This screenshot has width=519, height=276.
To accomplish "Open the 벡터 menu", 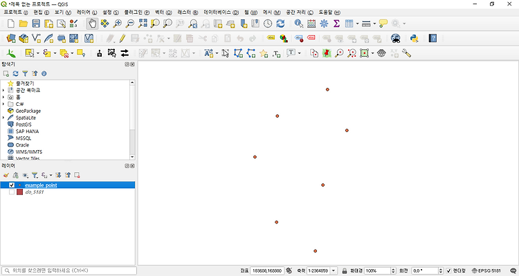I will pyautogui.click(x=163, y=12).
